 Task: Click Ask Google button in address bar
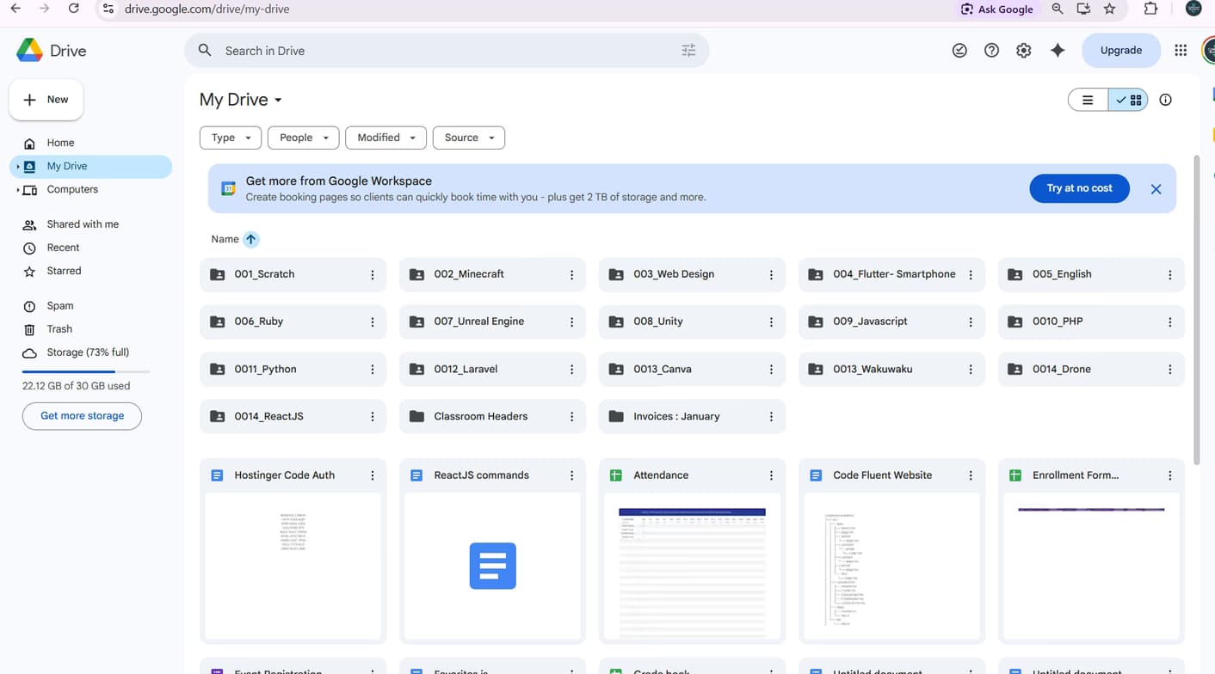click(997, 9)
